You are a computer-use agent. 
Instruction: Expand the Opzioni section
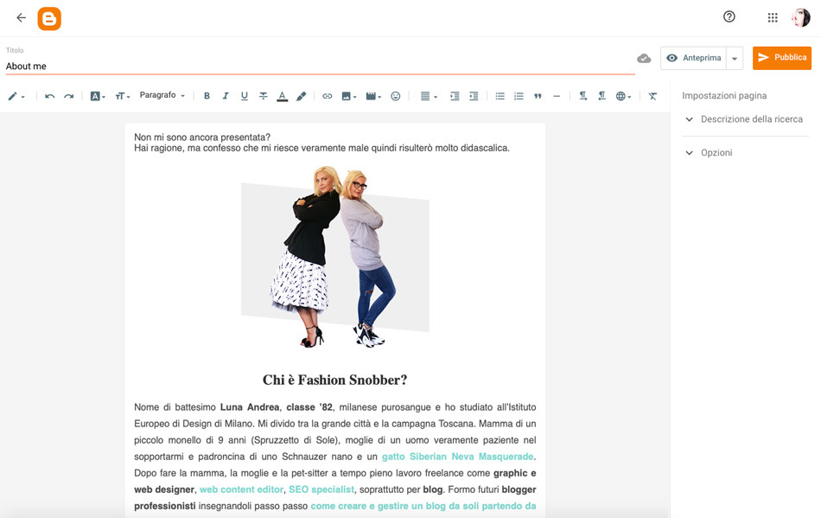(746, 153)
